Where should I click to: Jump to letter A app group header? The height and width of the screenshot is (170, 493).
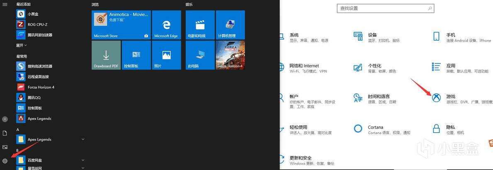click(18, 129)
